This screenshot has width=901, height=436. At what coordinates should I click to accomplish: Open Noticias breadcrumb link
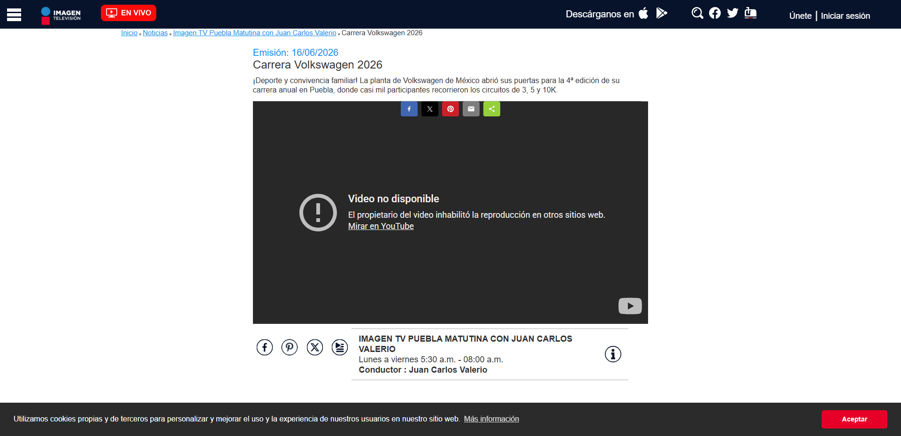tap(155, 33)
